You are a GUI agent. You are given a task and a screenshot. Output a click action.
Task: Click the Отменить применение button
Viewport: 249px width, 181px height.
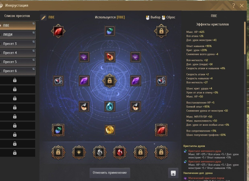tap(110, 173)
